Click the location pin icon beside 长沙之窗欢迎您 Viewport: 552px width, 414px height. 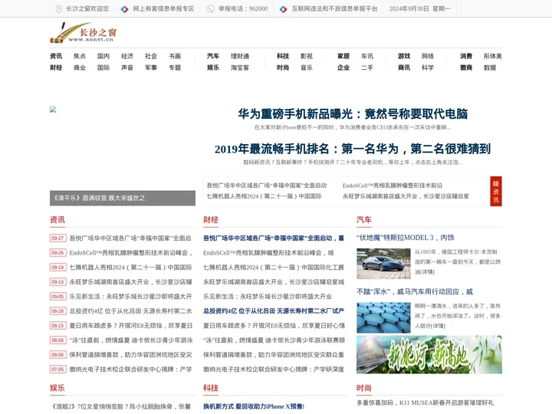(59, 8)
